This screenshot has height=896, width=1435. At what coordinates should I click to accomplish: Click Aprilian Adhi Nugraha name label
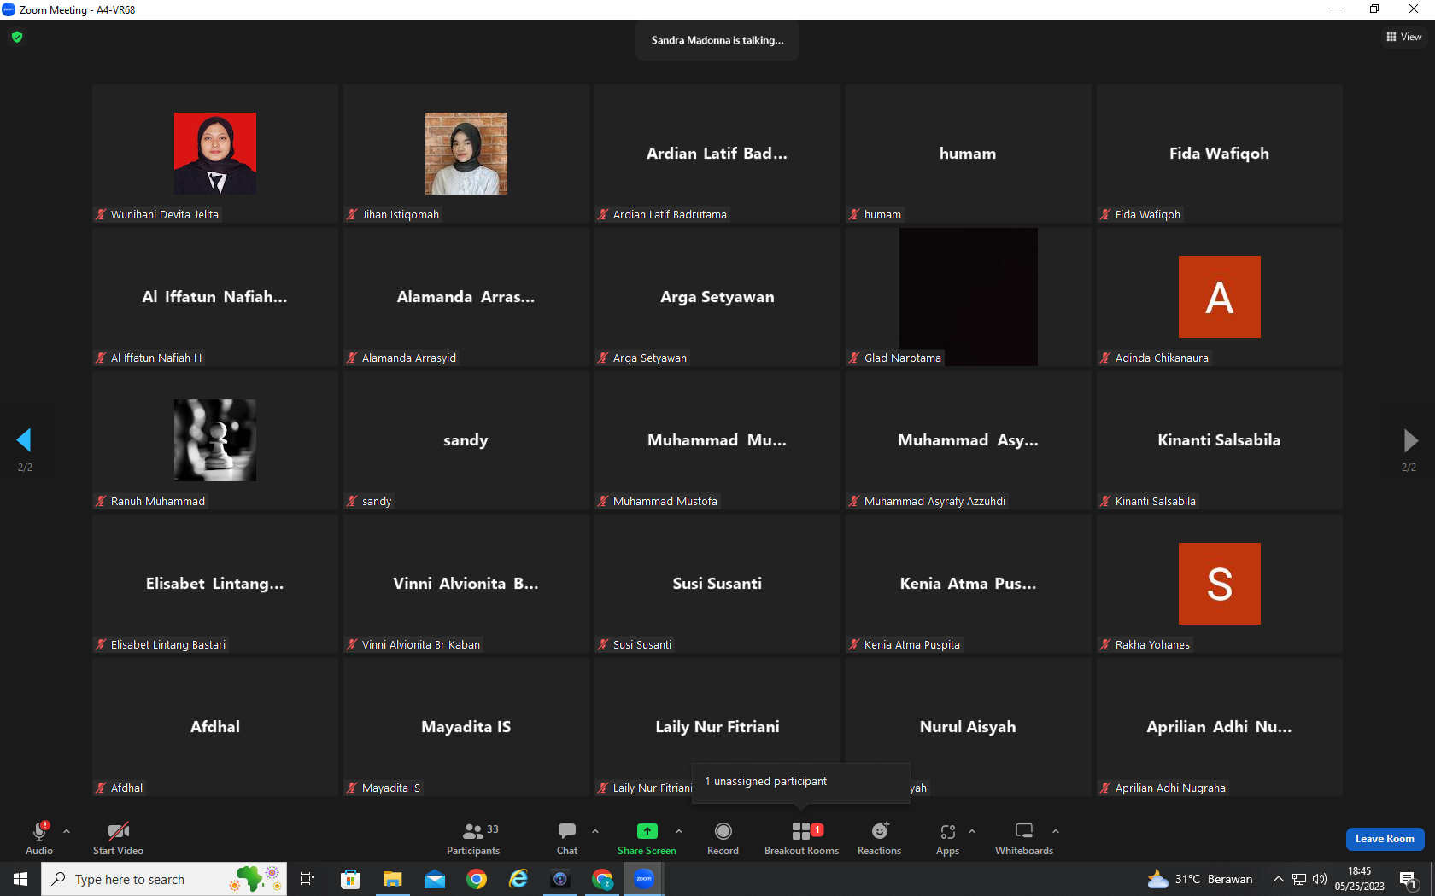1170,788
